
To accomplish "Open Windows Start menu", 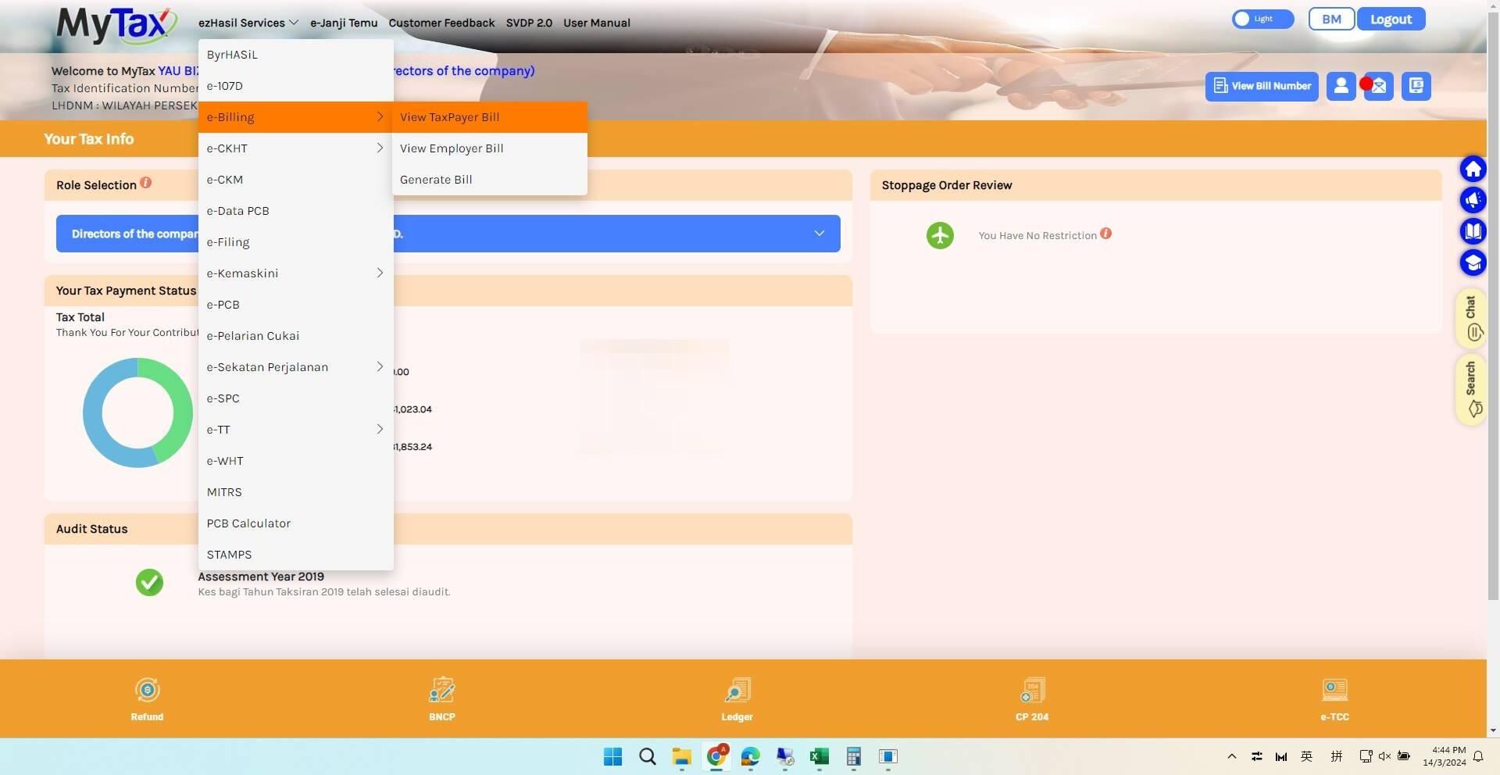I will (x=613, y=756).
